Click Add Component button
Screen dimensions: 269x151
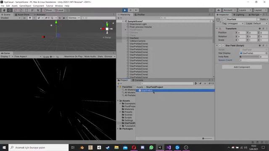coord(242,67)
